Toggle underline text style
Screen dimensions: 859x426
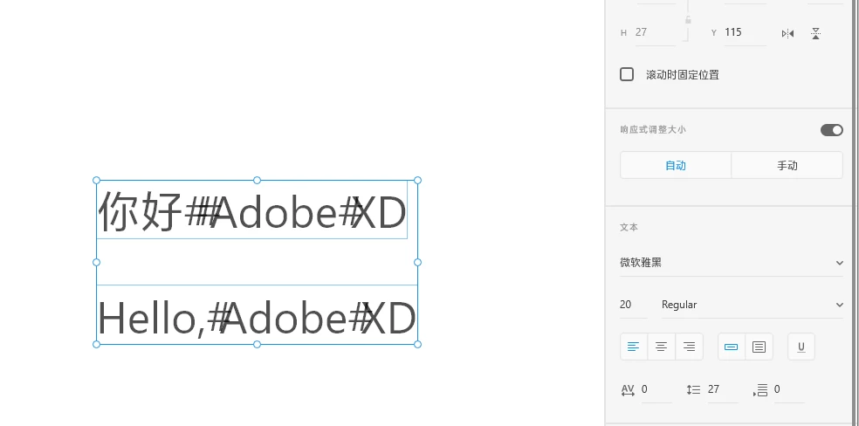tap(801, 347)
